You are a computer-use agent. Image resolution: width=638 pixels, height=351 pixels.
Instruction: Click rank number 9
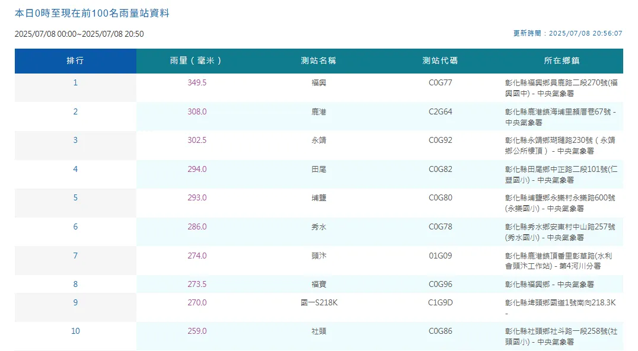[75, 302]
